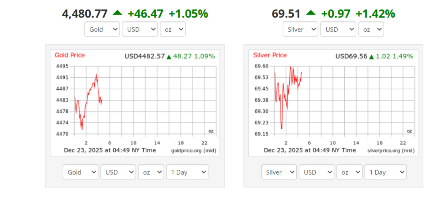Open 1 Day range dropdown below gold chart
Screen dimensions: 439x198
(187, 172)
